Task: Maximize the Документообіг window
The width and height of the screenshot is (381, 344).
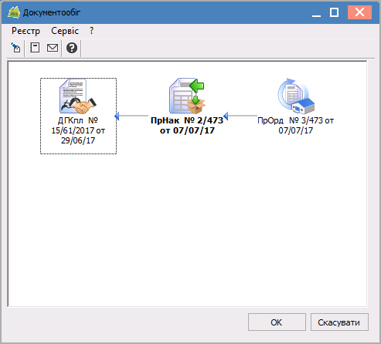Action: (334, 12)
